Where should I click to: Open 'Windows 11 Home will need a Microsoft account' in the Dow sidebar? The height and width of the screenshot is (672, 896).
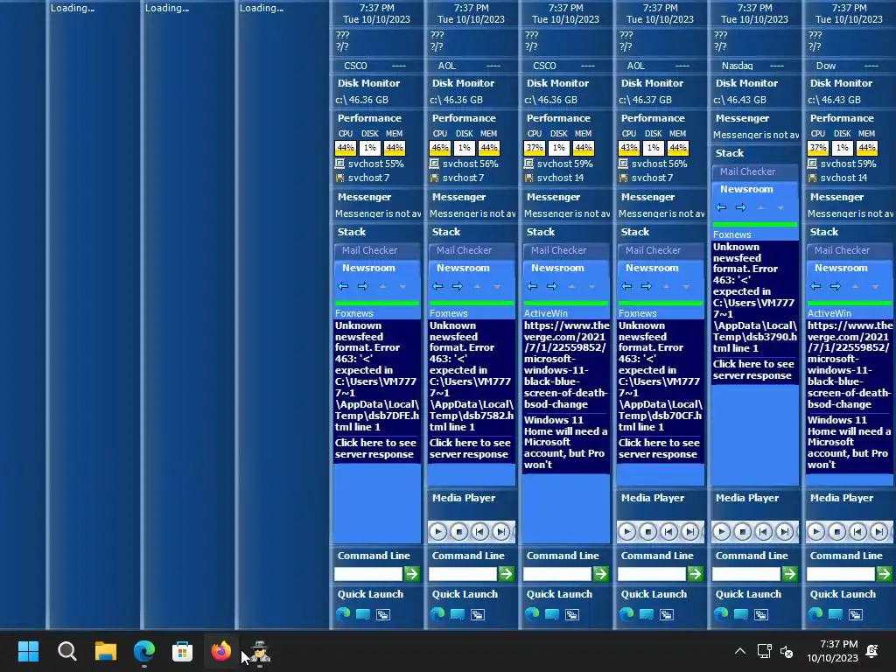849,442
